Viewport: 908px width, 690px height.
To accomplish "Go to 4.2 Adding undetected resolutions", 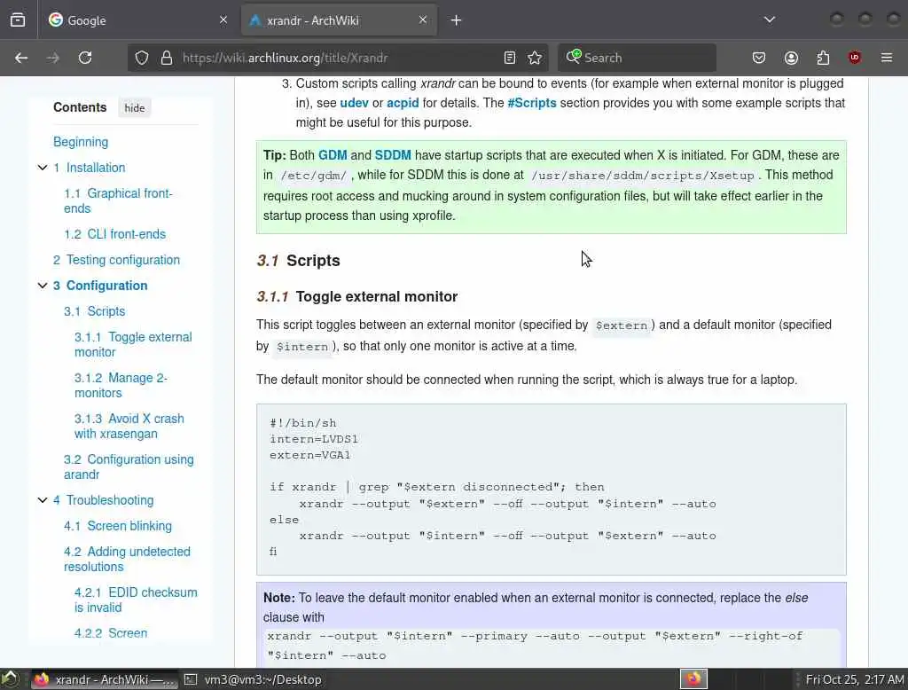I will (x=127, y=559).
